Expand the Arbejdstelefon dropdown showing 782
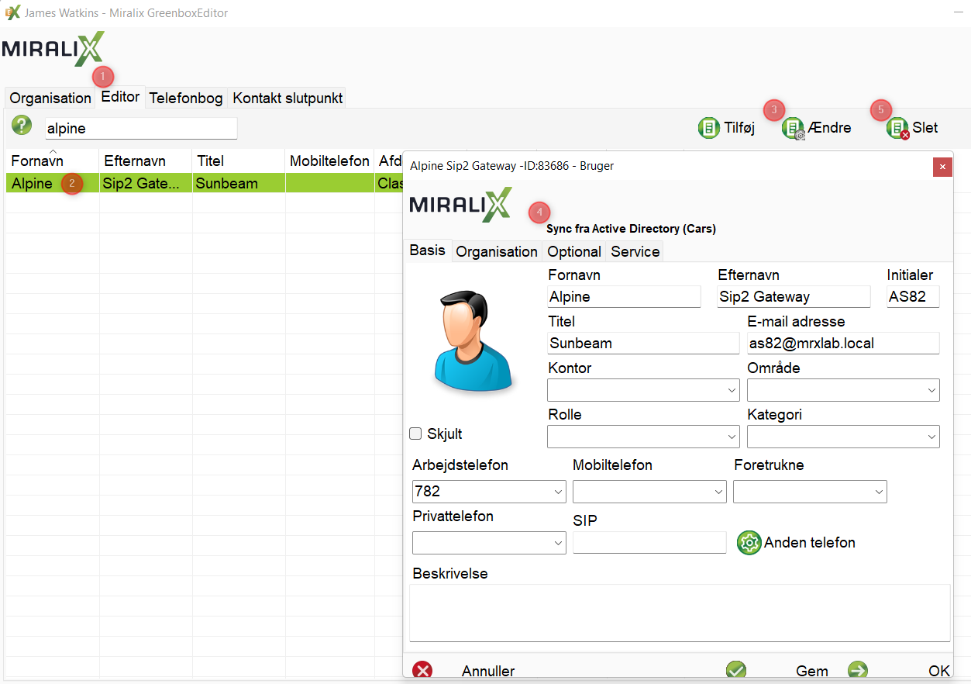 (558, 492)
